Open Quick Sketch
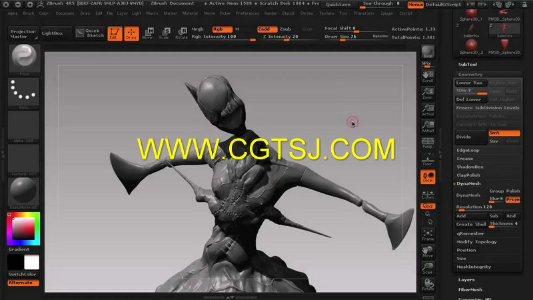This screenshot has height=300, width=533. pos(90,33)
